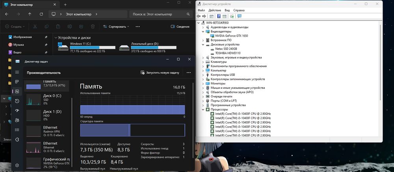
Task: Click the Explorer search field
Action: [x=161, y=14]
